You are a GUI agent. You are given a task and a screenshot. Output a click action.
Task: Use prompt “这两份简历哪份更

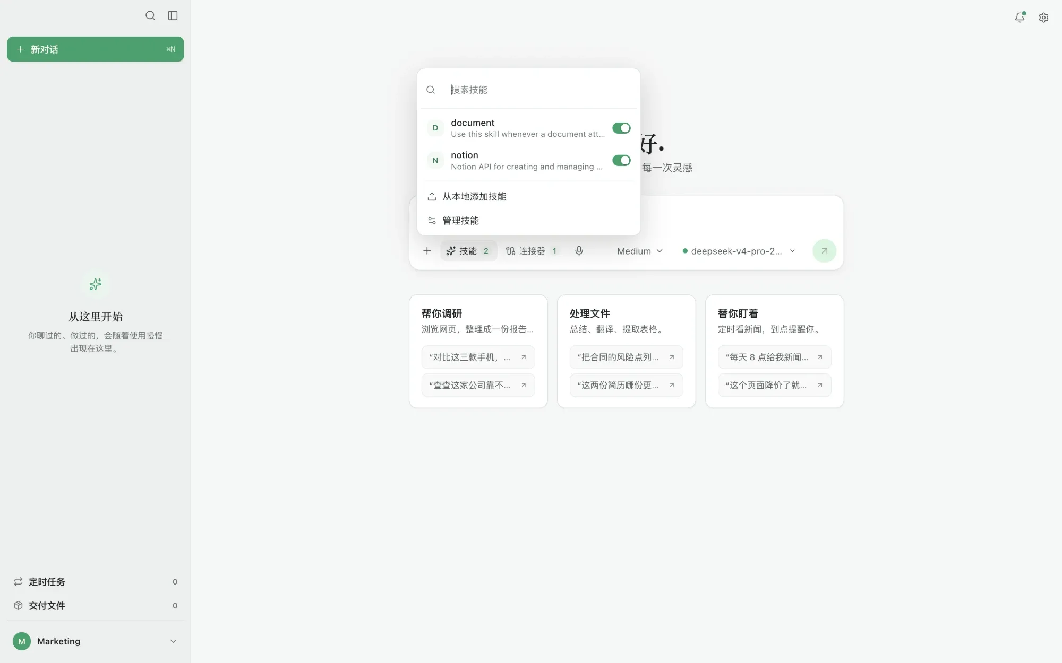pos(626,385)
